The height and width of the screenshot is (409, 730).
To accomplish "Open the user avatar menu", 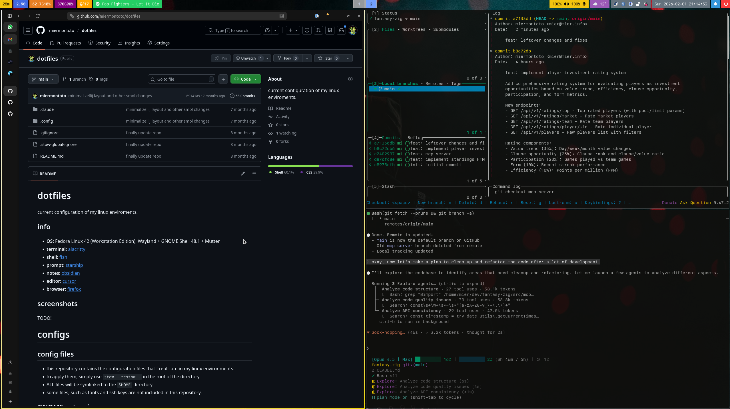I will point(353,30).
